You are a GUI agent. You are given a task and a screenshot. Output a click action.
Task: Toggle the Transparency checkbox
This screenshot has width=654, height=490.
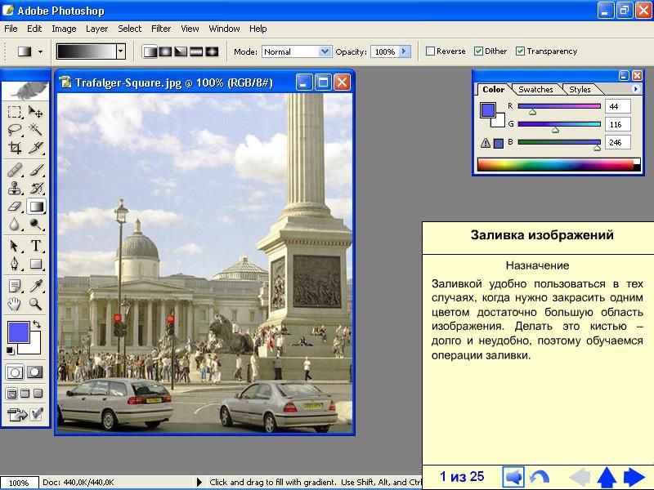click(520, 51)
